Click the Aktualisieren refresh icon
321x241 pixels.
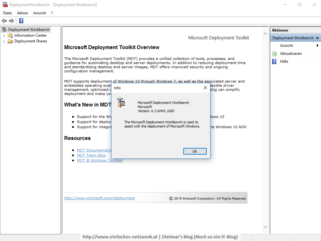coord(275,54)
